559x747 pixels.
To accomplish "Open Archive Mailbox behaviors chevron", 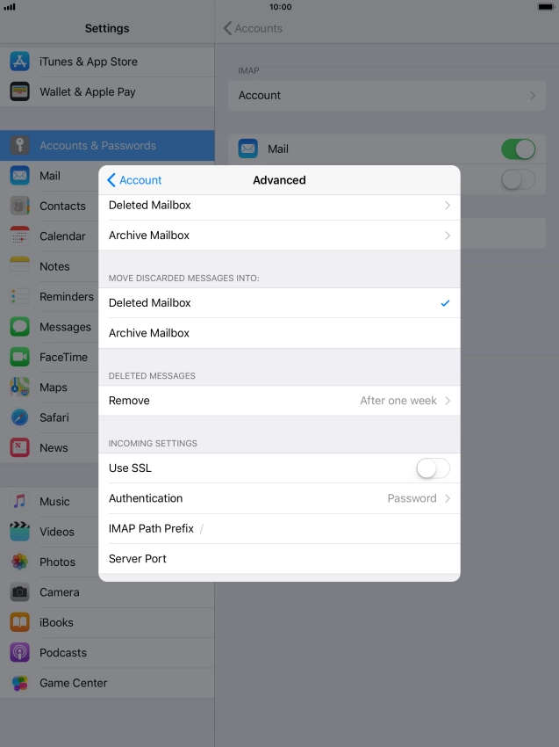I will coord(448,236).
